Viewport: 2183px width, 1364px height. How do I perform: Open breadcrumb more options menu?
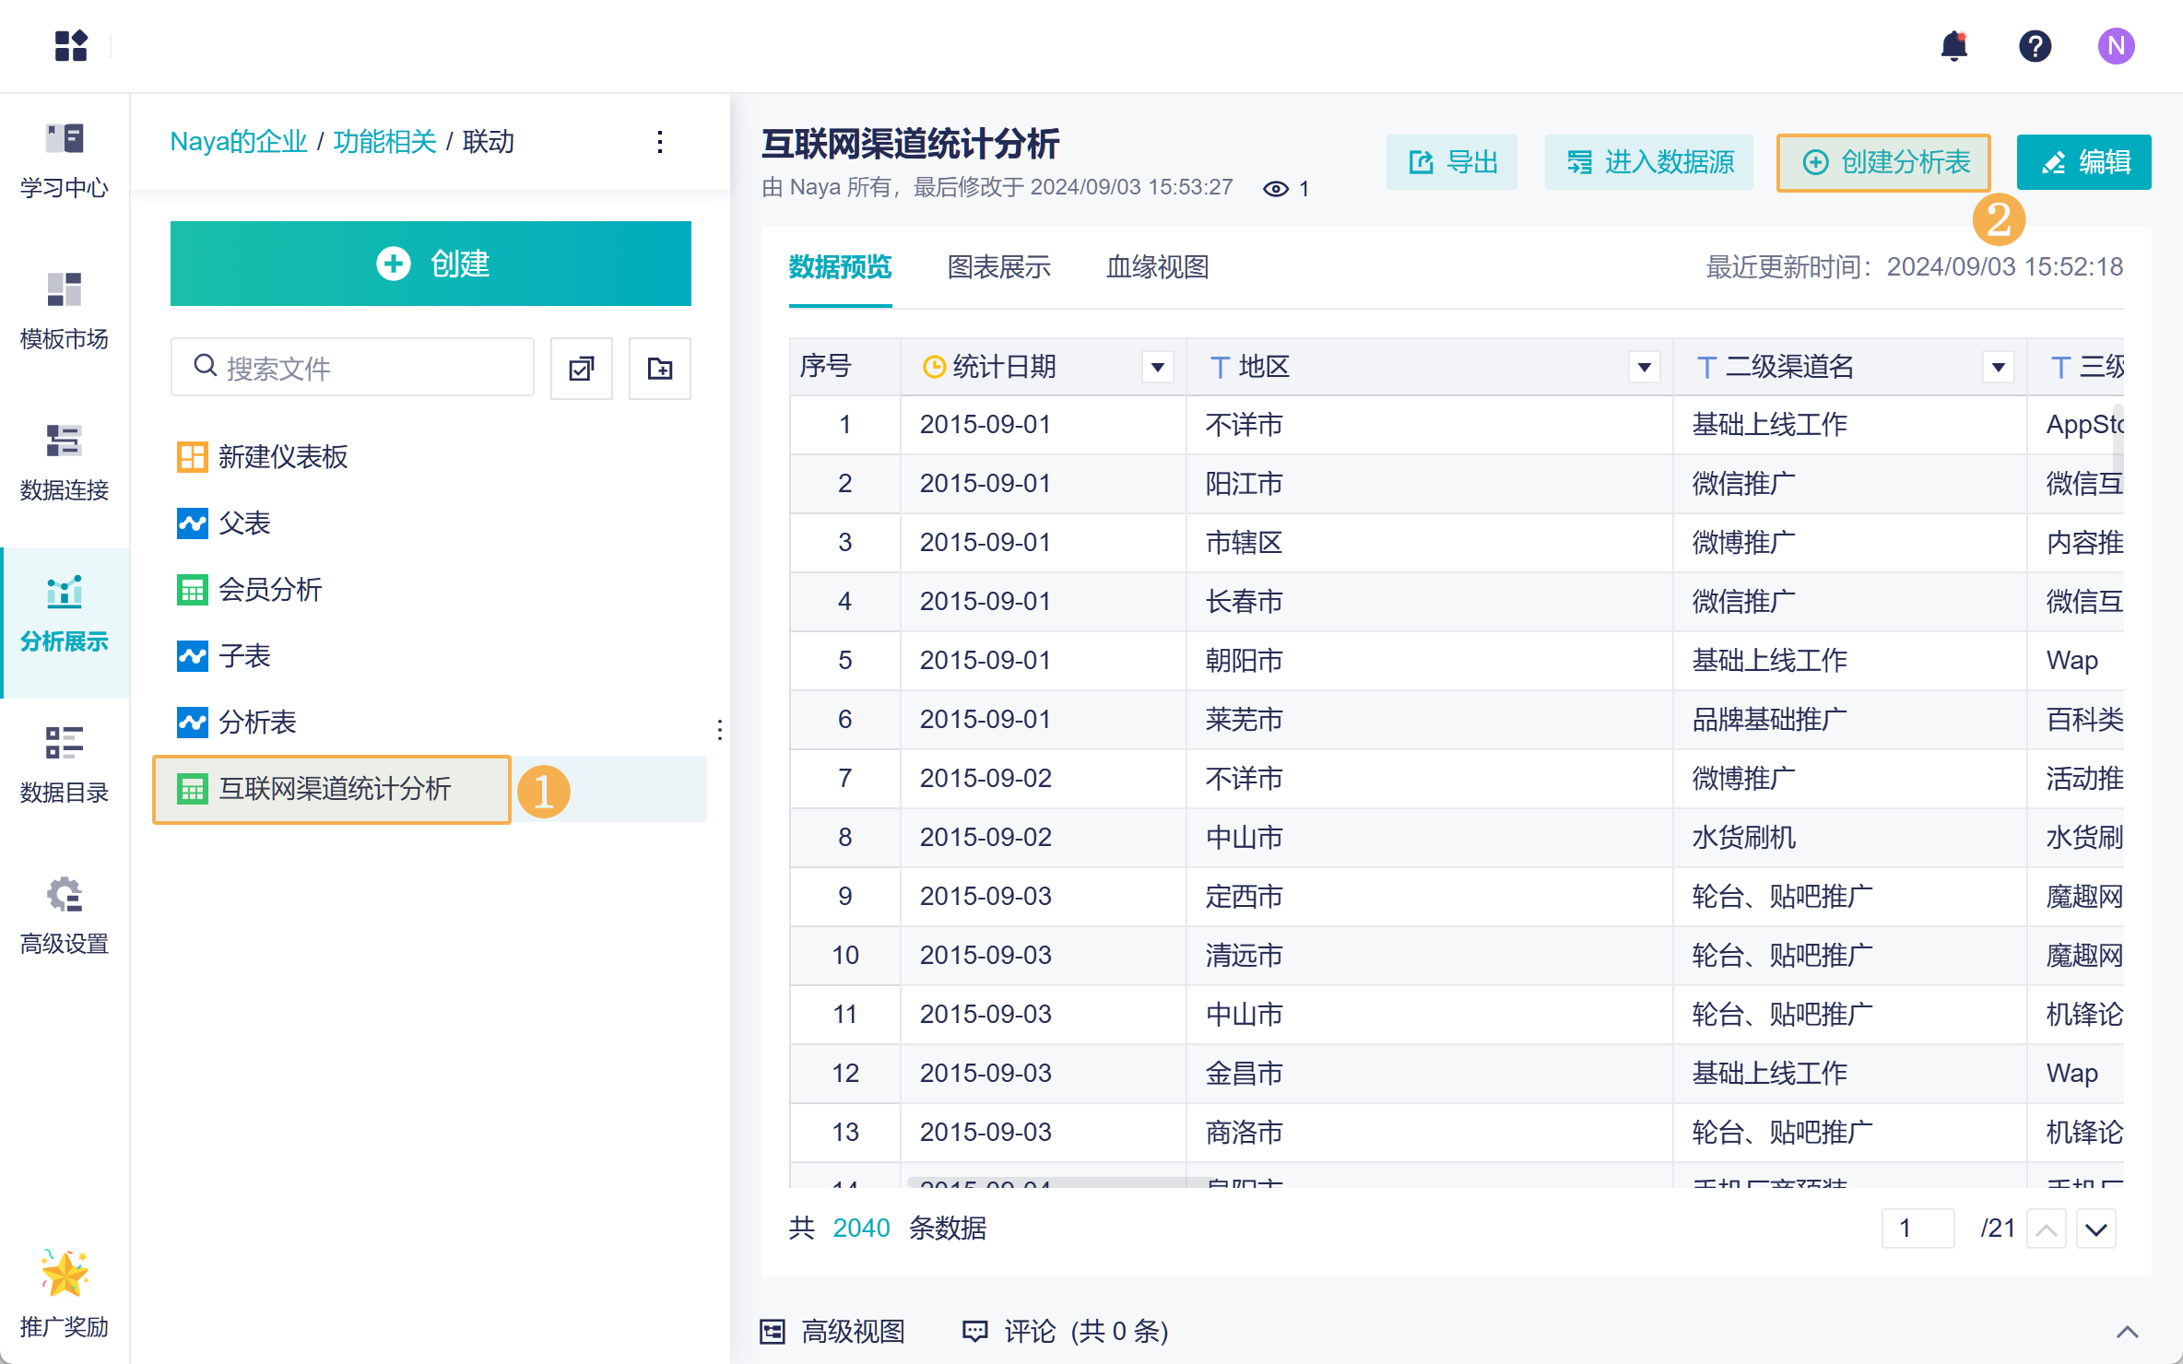coord(660,142)
